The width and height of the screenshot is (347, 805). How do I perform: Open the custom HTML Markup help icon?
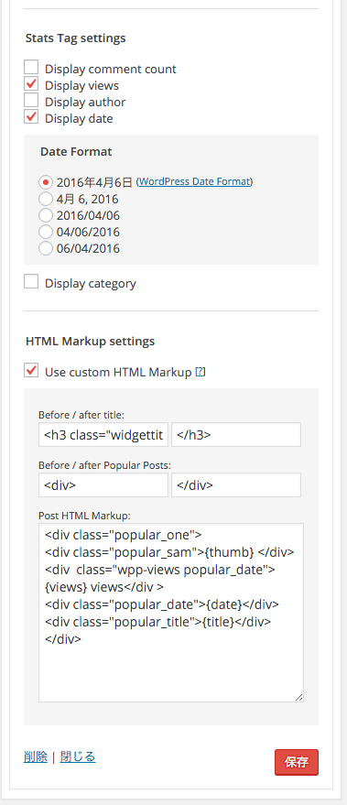tap(201, 372)
